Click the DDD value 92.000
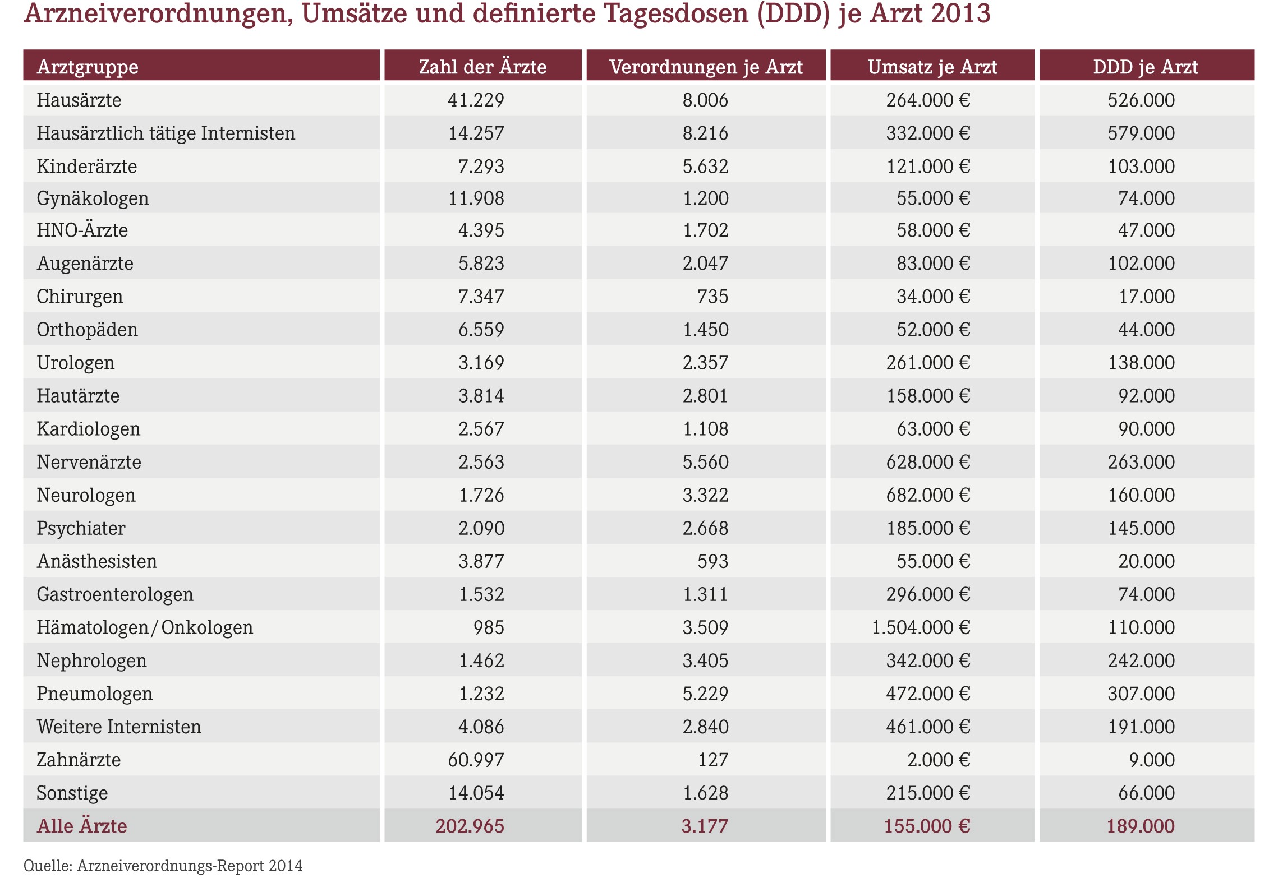The image size is (1278, 878). click(x=1146, y=396)
